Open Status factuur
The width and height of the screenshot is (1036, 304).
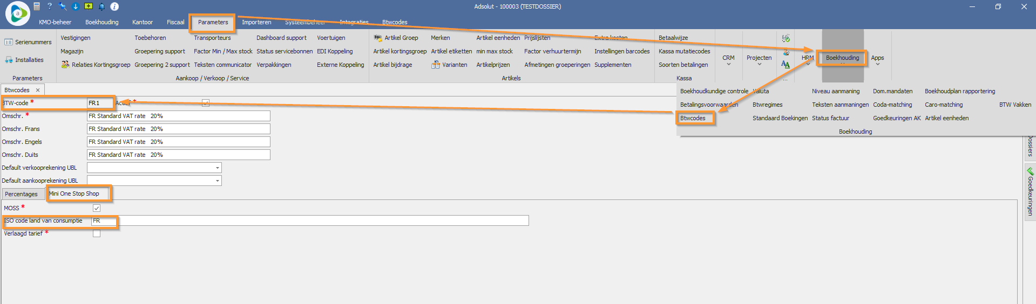pos(830,118)
